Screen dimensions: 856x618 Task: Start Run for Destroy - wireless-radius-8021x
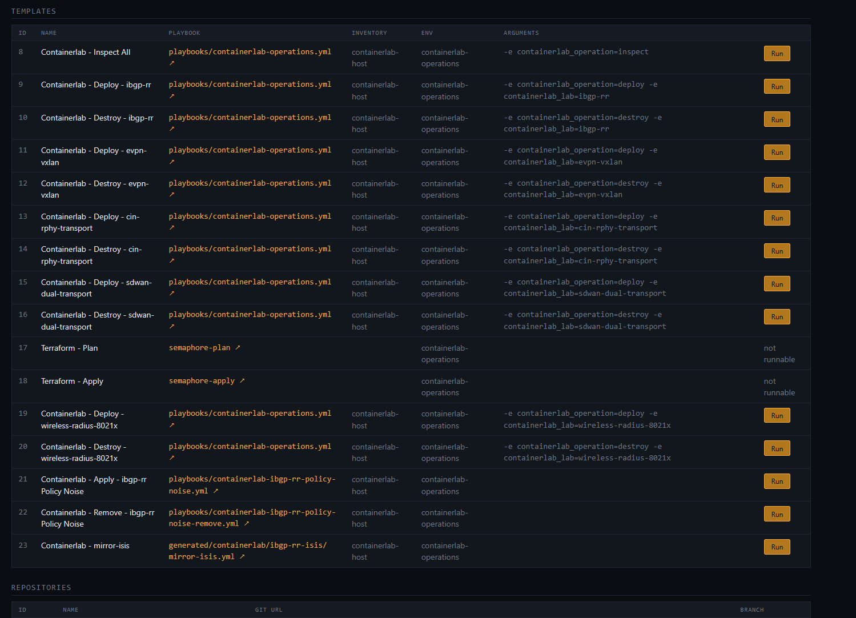point(777,448)
